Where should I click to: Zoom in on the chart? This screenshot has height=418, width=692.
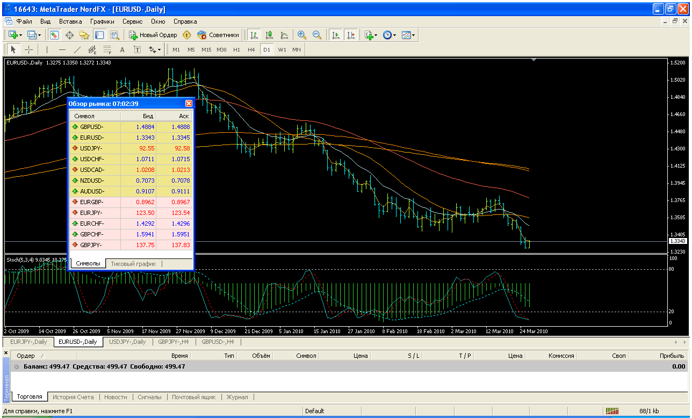[x=302, y=35]
